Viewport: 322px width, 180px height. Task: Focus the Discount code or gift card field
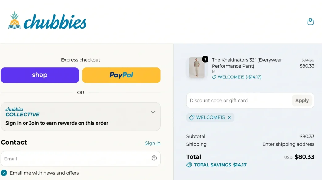click(239, 100)
